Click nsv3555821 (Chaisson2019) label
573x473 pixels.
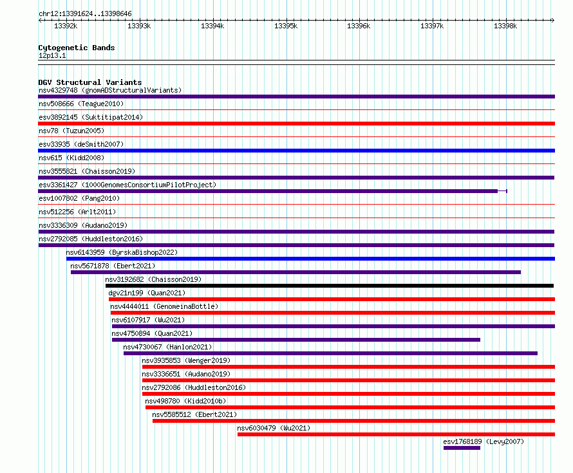point(87,171)
